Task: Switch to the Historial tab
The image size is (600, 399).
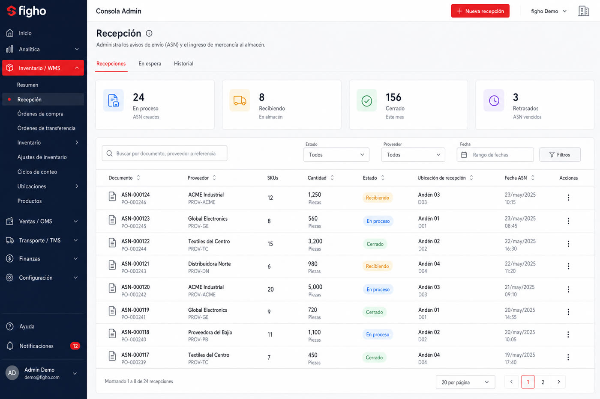Action: pyautogui.click(x=183, y=64)
